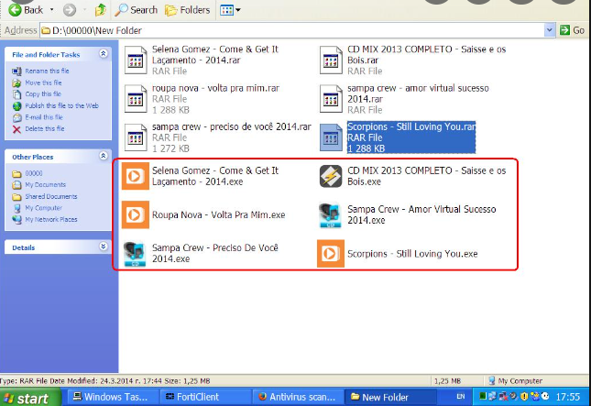Viewport: 591px width, 406px height.
Task: Click Rename this file link
Action: (x=47, y=71)
